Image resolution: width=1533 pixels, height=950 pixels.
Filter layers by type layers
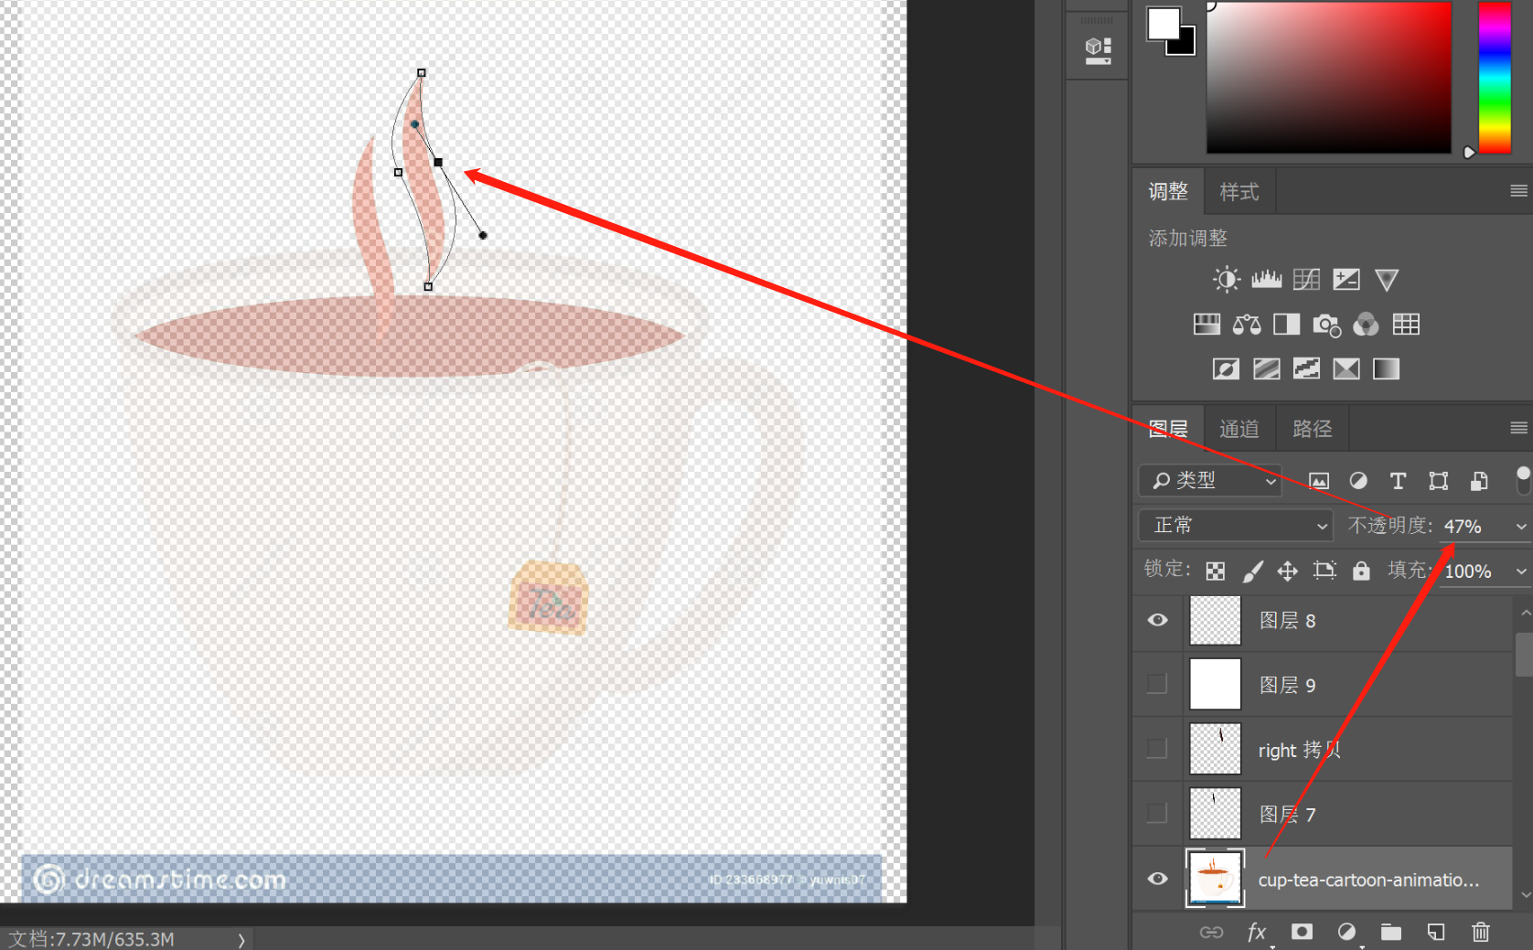pos(1398,481)
